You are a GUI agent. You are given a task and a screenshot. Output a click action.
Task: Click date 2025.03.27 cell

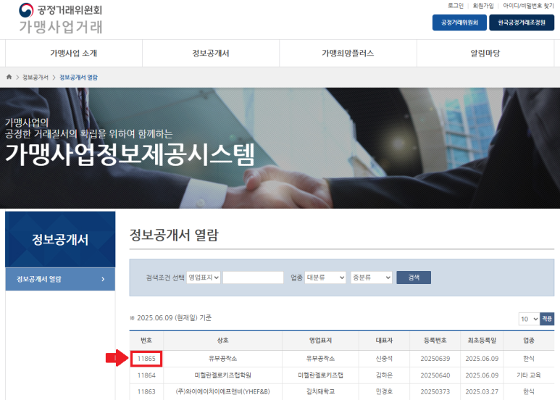(x=482, y=392)
